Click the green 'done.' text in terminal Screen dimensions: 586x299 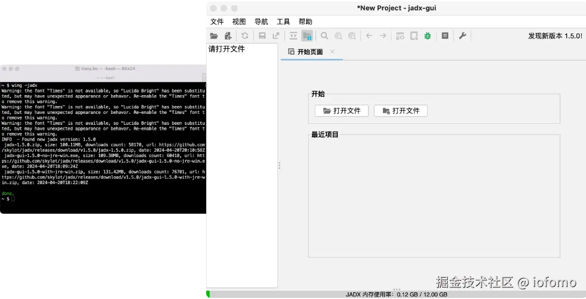tap(7, 193)
